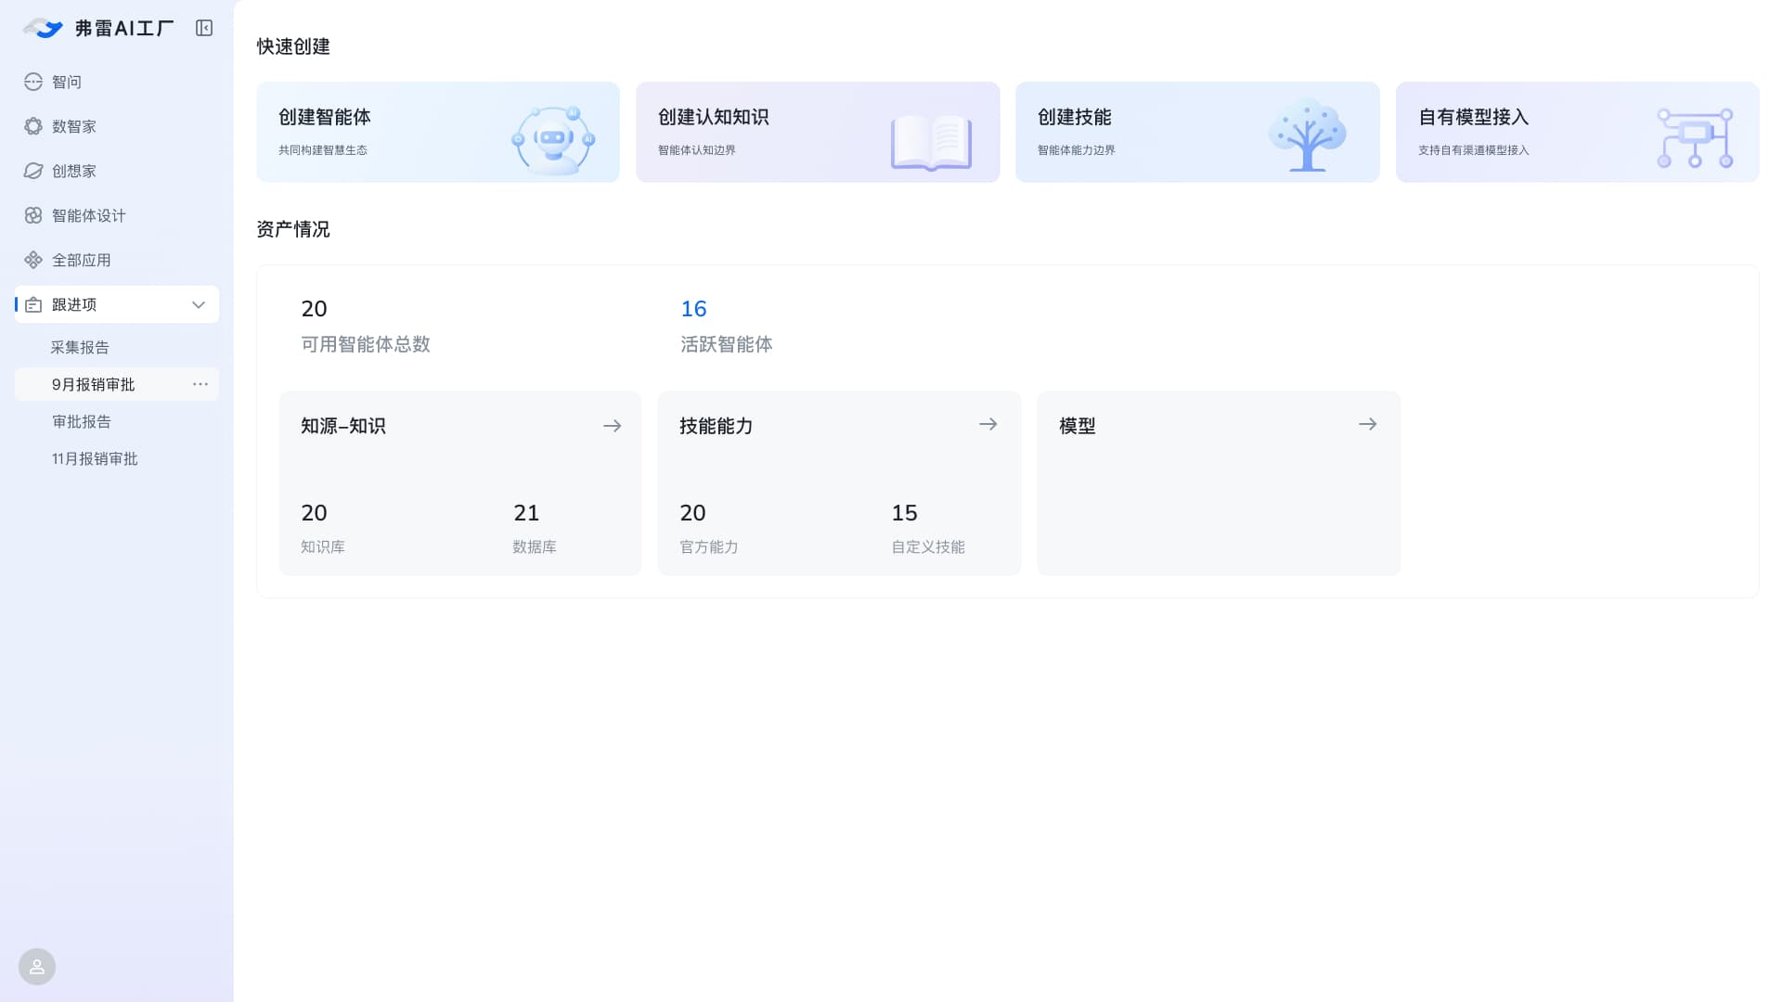Viewport: 1782px width, 1002px height.
Task: Click the active agents count 16
Action: (x=693, y=309)
